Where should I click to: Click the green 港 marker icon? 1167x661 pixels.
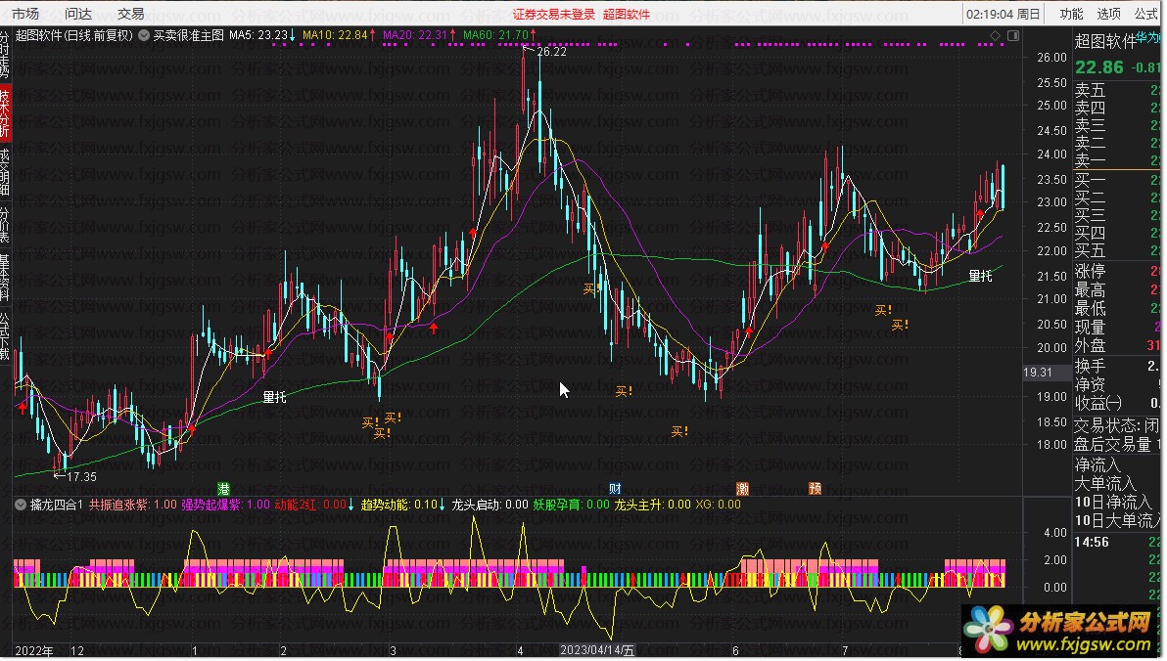223,489
